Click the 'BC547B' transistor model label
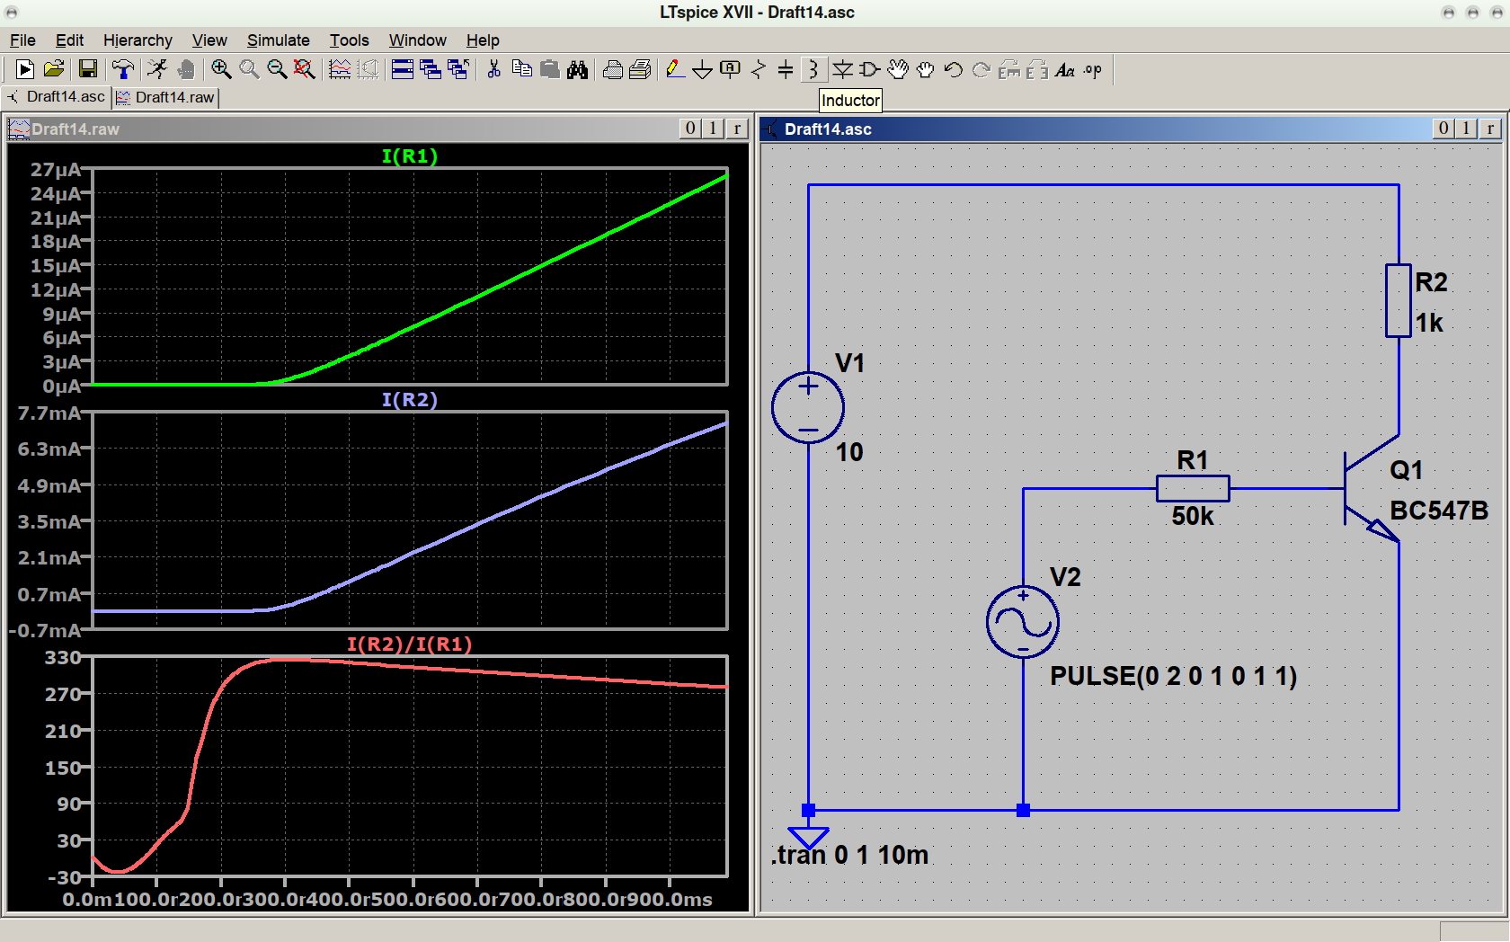1510x942 pixels. point(1439,511)
